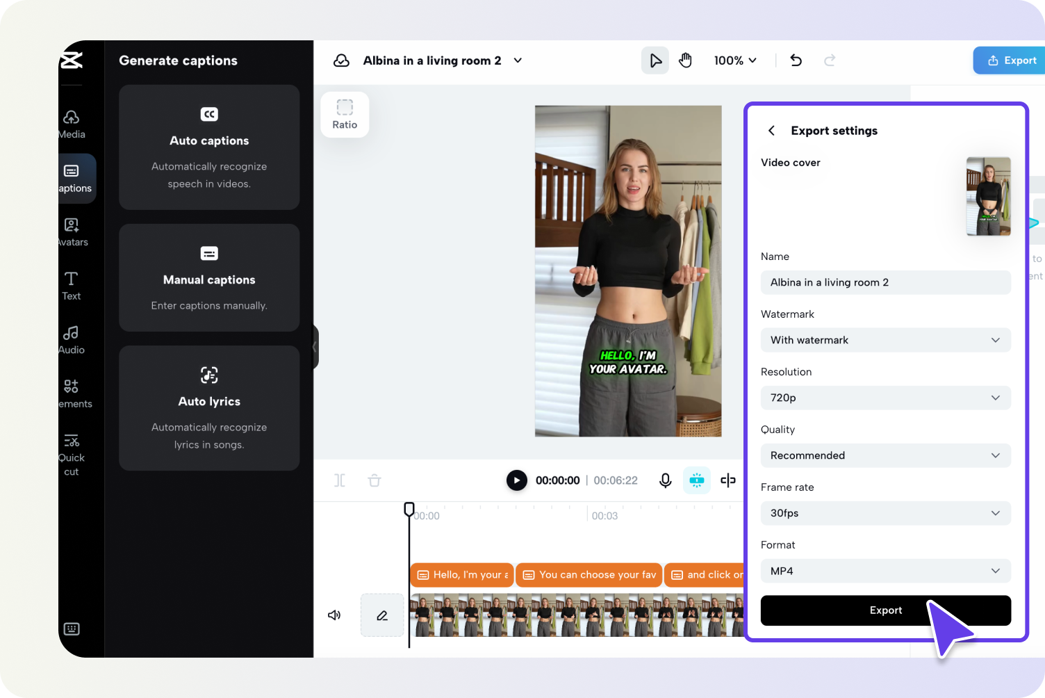This screenshot has height=698, width=1045.
Task: Select the 'You can choose your fav' caption clip
Action: click(589, 575)
